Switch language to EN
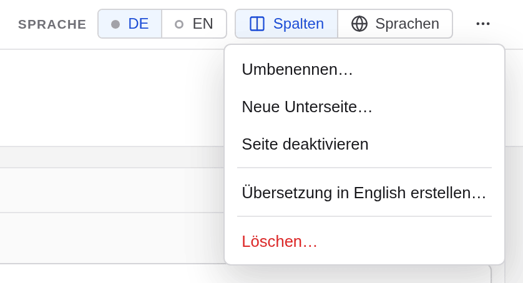 194,24
